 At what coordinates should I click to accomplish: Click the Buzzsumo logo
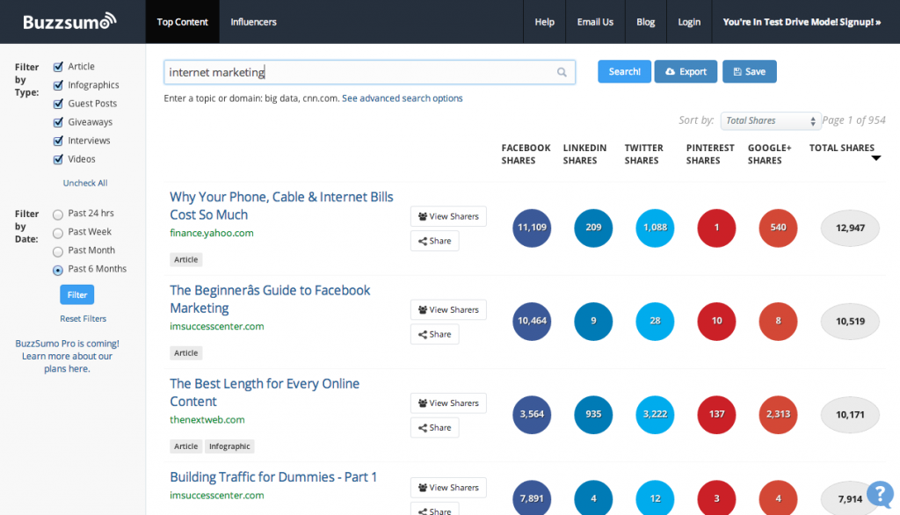point(69,21)
